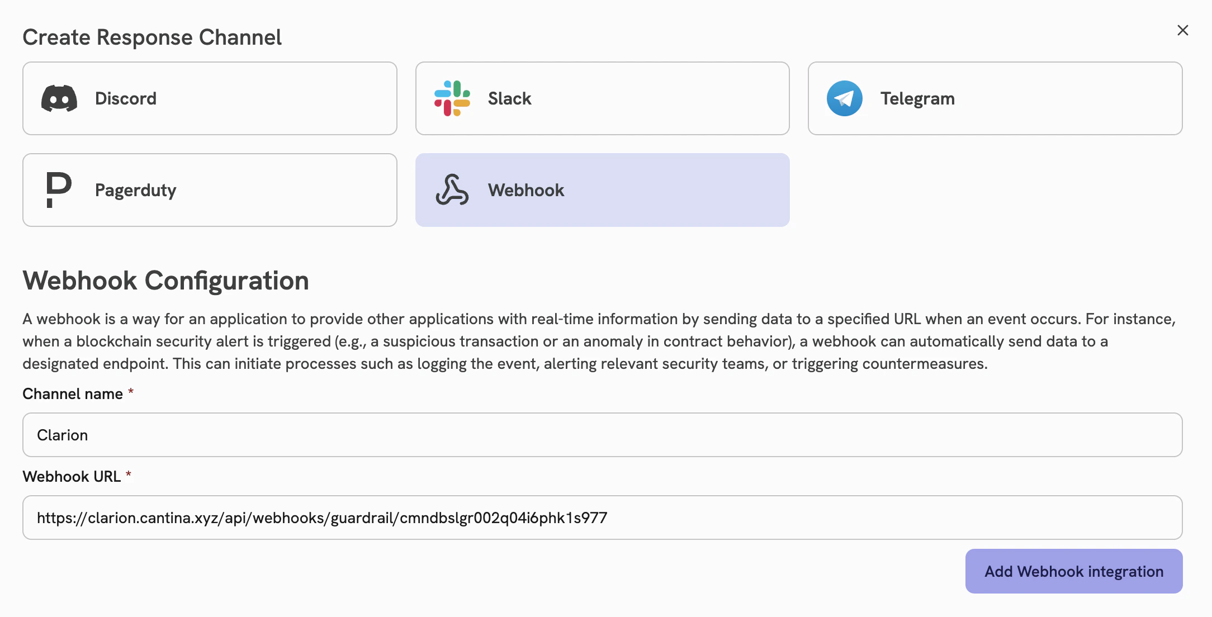This screenshot has width=1212, height=617.
Task: Click the Discord logo icon
Action: coord(59,98)
